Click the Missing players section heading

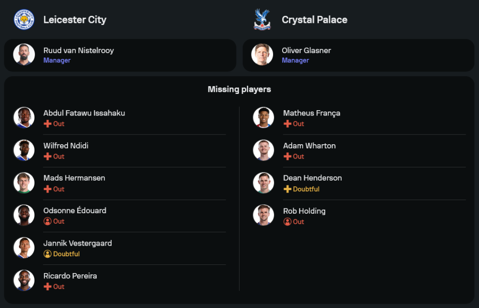coord(239,89)
